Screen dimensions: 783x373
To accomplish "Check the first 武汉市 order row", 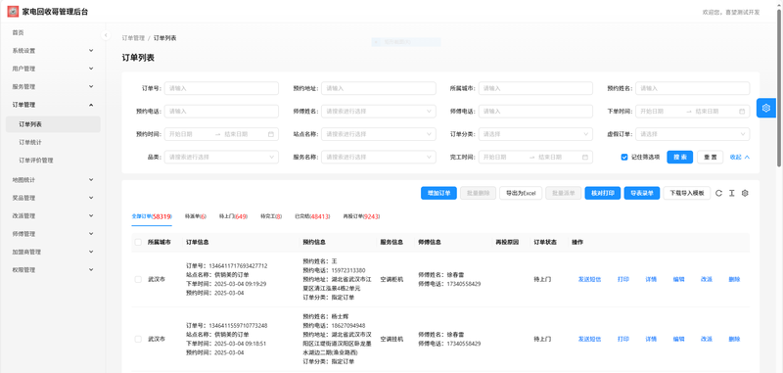I will tap(138, 280).
